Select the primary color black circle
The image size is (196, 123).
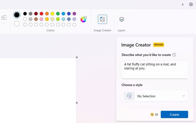tap(17, 15)
